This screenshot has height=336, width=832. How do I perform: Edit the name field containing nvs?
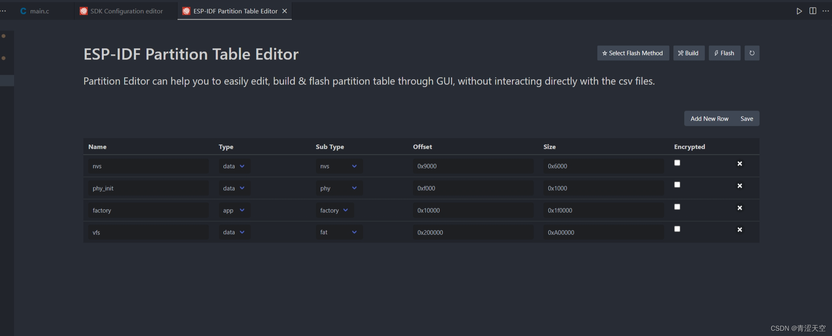click(x=148, y=166)
